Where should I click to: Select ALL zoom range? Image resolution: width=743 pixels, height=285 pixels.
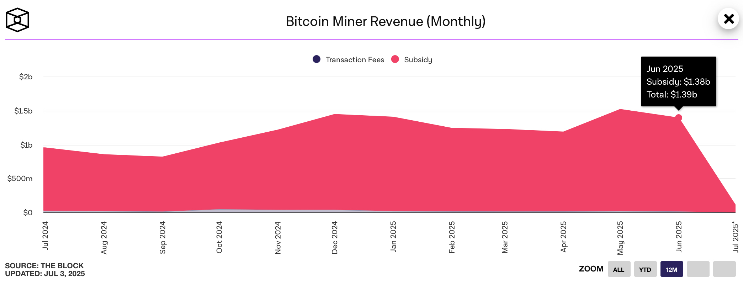click(x=619, y=269)
